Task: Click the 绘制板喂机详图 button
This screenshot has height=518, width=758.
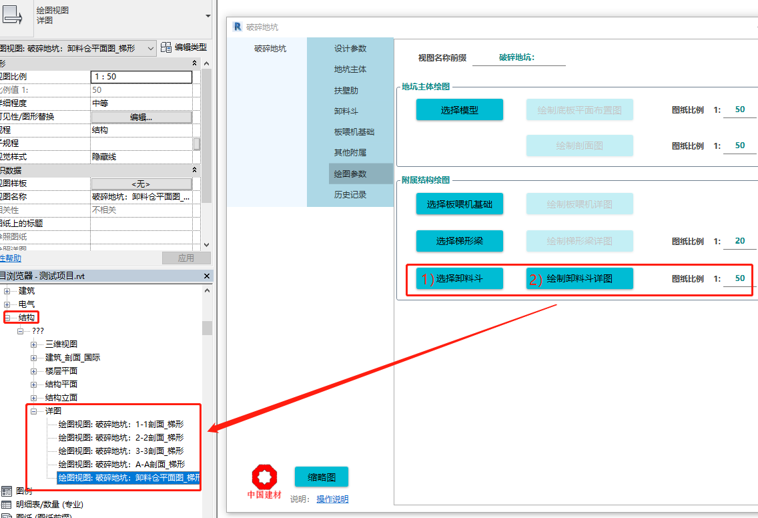Action: point(579,204)
